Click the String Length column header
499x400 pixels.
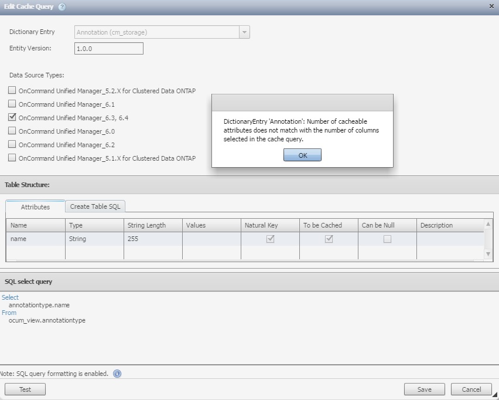click(x=153, y=225)
